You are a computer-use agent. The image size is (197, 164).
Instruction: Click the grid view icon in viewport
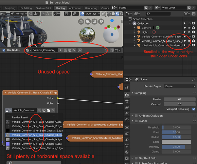coord(81,22)
